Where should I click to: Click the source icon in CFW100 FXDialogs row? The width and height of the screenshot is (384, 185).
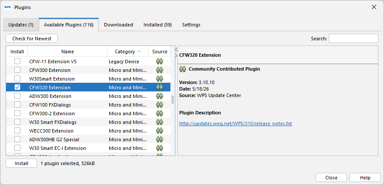(x=160, y=105)
